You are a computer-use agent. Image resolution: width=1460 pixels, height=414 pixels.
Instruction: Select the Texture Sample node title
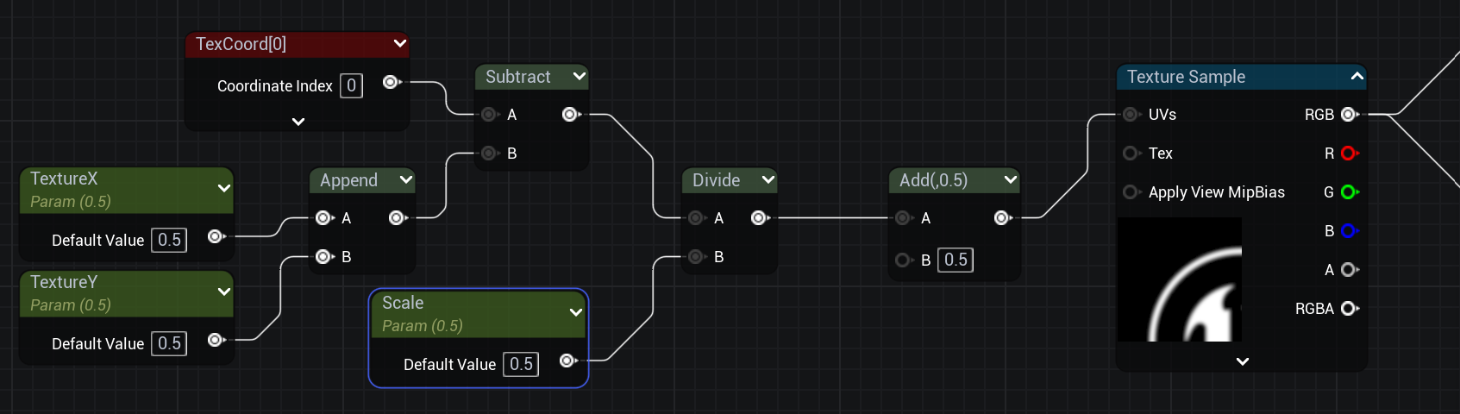click(1186, 77)
